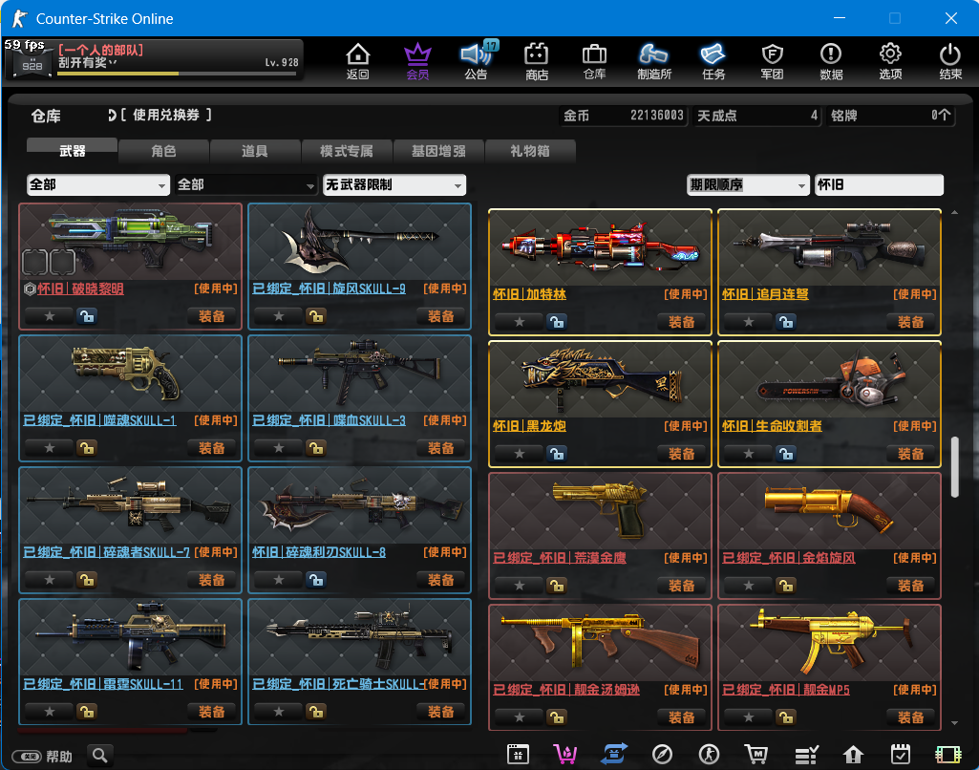Click the right panel scrollbar thumb
The width and height of the screenshot is (979, 770).
(955, 467)
